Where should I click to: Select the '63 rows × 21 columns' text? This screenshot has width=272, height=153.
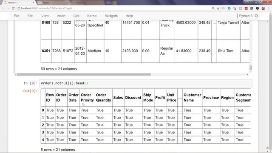point(59,69)
